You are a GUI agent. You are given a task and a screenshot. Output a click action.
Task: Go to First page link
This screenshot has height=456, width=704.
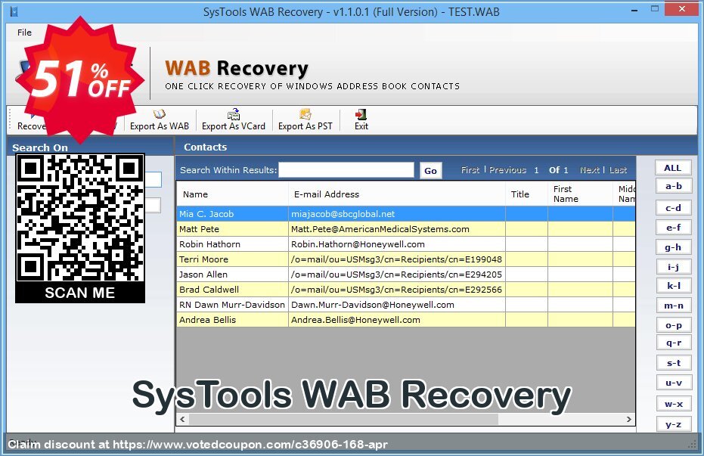[x=470, y=170]
